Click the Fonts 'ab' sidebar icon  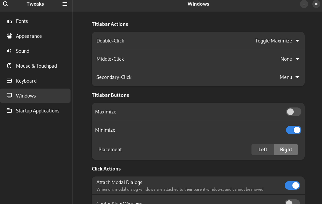point(9,21)
